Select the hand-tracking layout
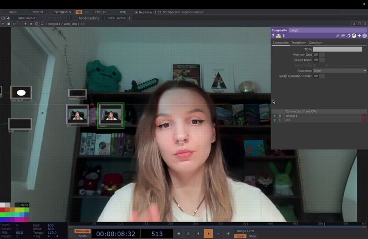Viewport: 368px width, 239px height. [x=89, y=18]
